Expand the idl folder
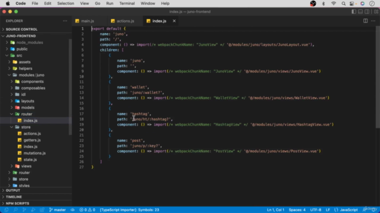Screen dimensions: 380x213 tap(23, 95)
